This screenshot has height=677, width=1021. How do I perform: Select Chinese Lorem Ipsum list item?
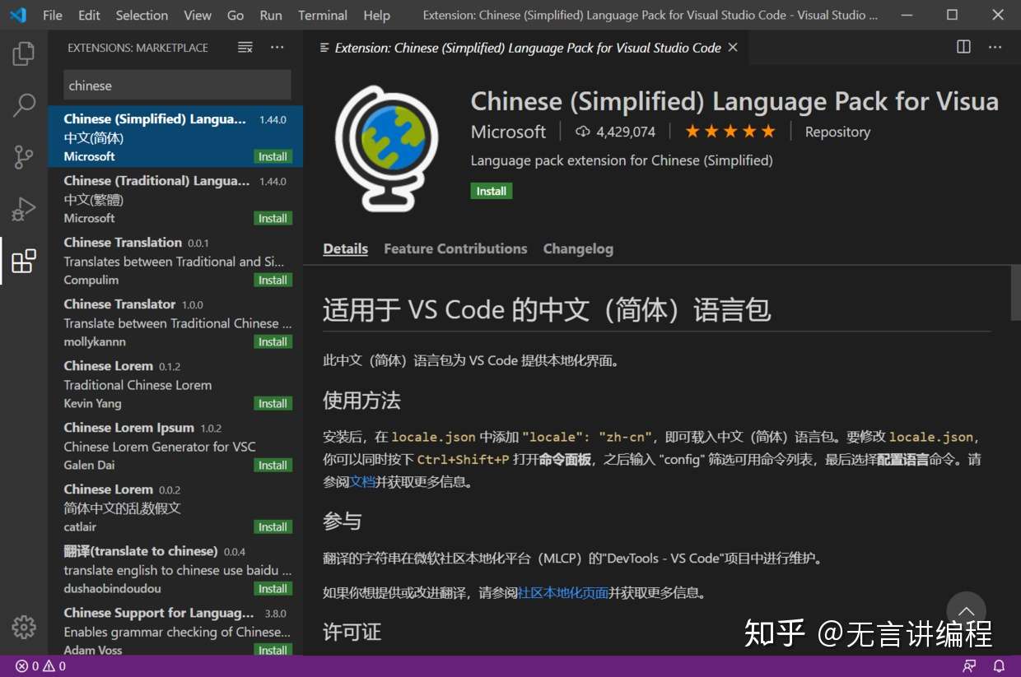coord(175,446)
